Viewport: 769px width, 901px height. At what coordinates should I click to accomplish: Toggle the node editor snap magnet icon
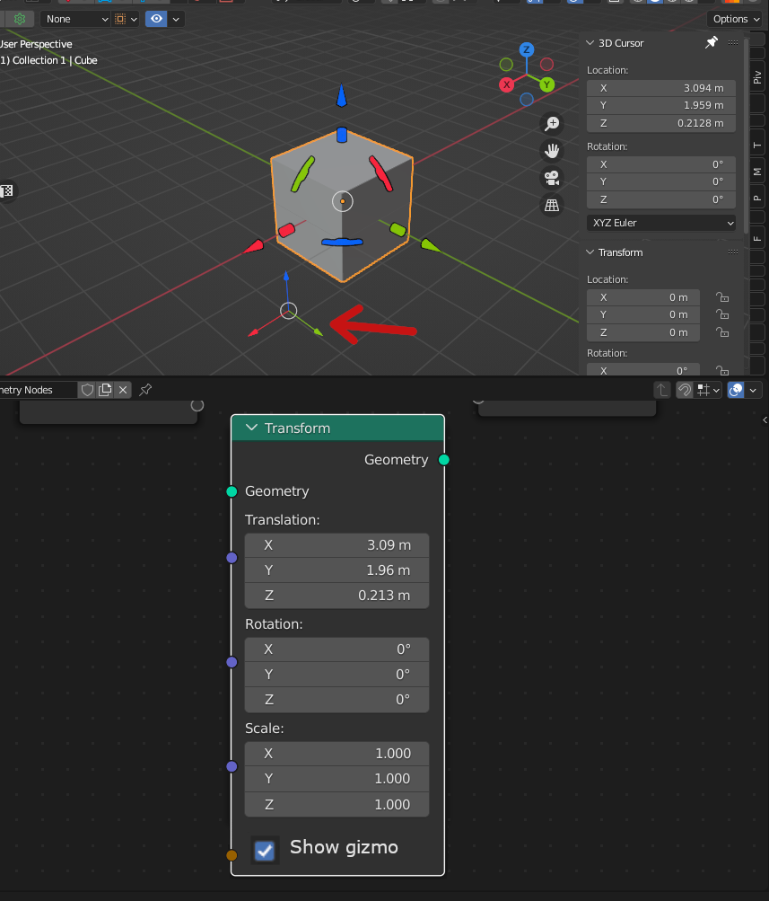point(684,390)
